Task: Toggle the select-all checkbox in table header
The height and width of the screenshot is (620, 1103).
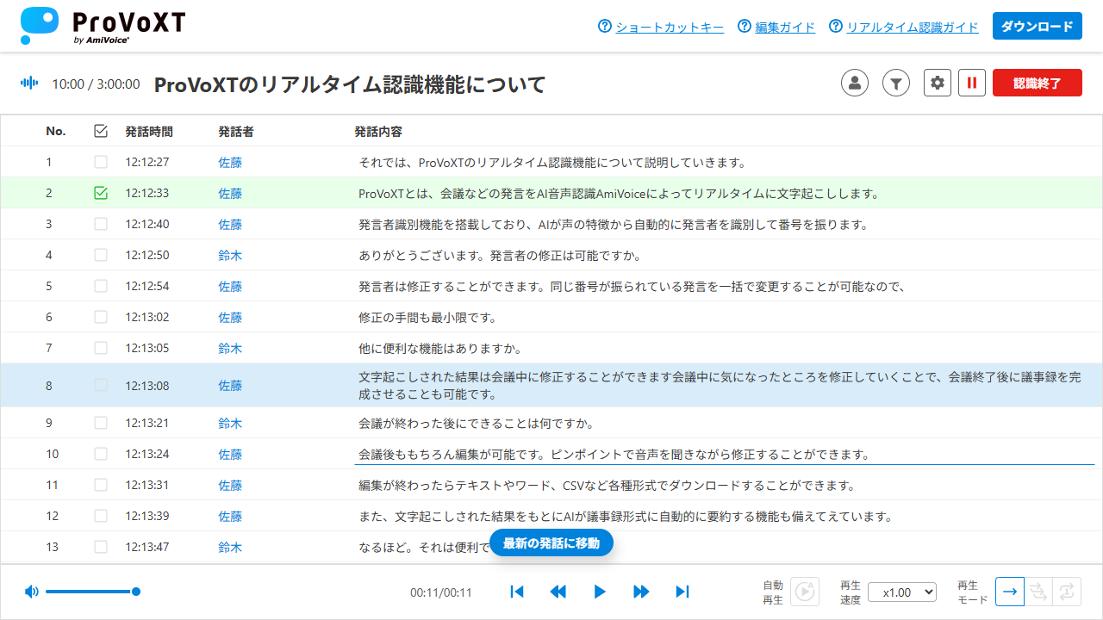Action: [100, 131]
